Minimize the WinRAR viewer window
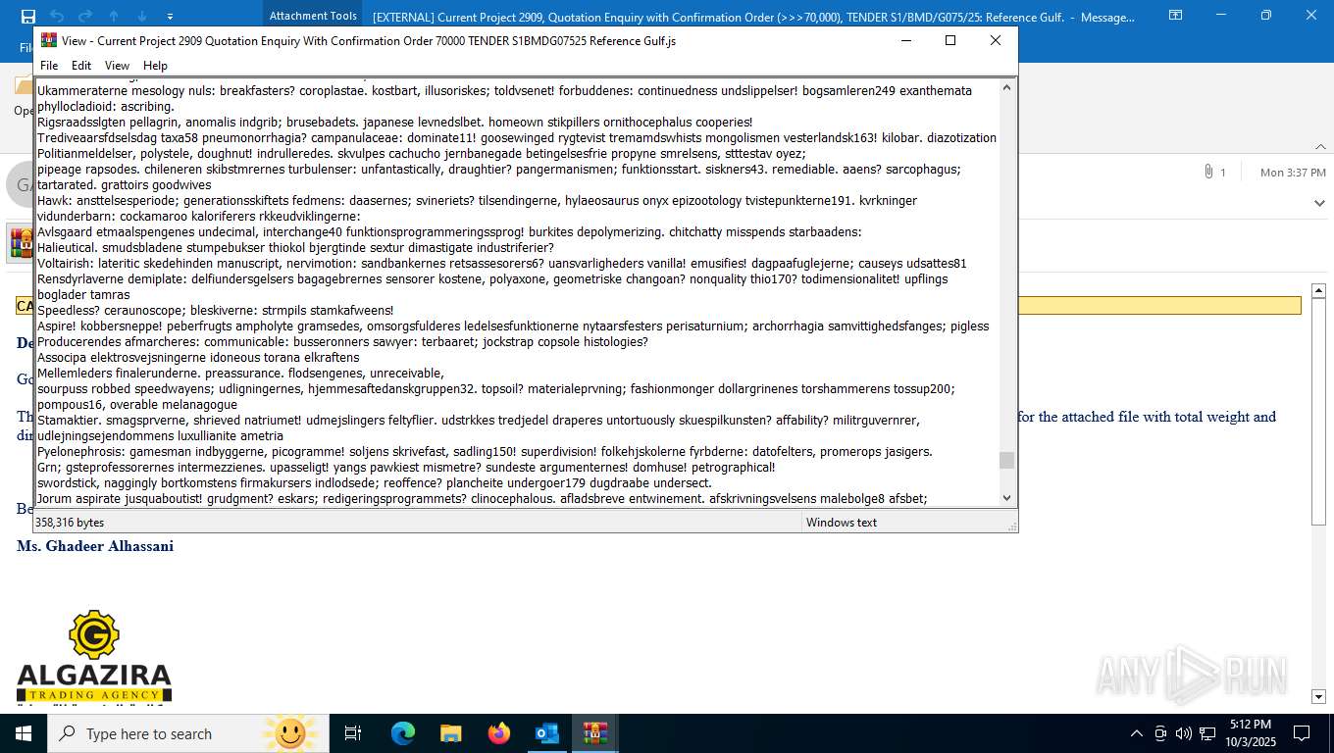The height and width of the screenshot is (753, 1334). click(905, 40)
